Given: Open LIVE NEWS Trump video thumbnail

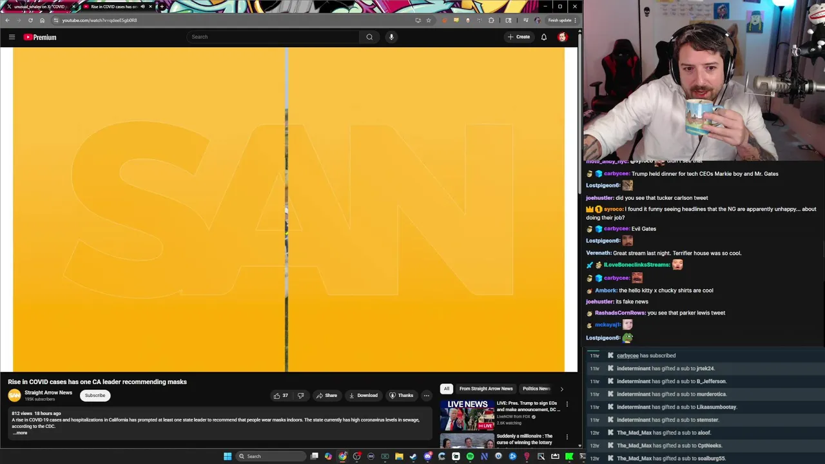Looking at the screenshot, I should coord(467,415).
